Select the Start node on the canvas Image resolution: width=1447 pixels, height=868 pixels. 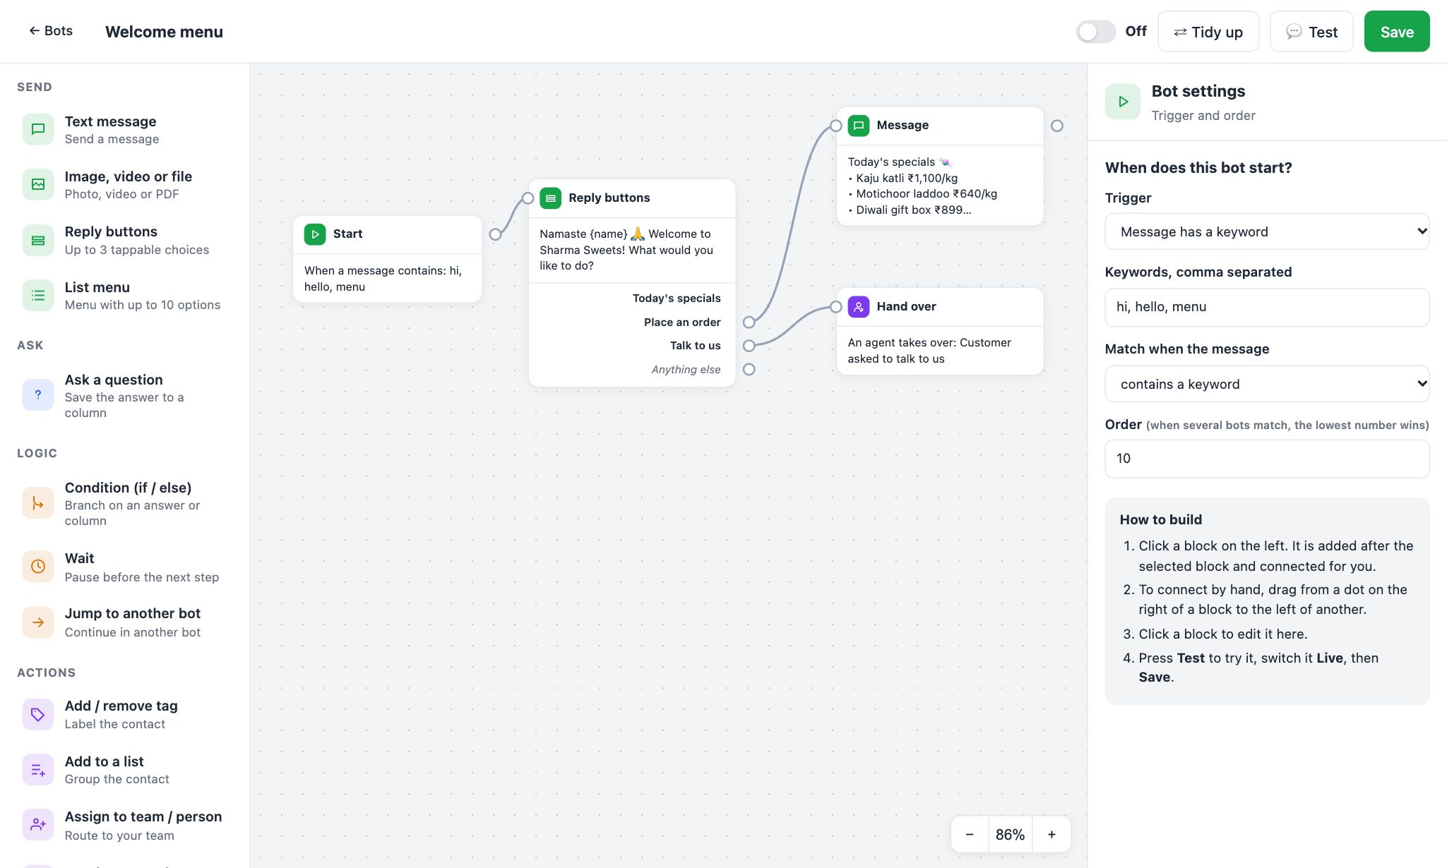(x=387, y=259)
